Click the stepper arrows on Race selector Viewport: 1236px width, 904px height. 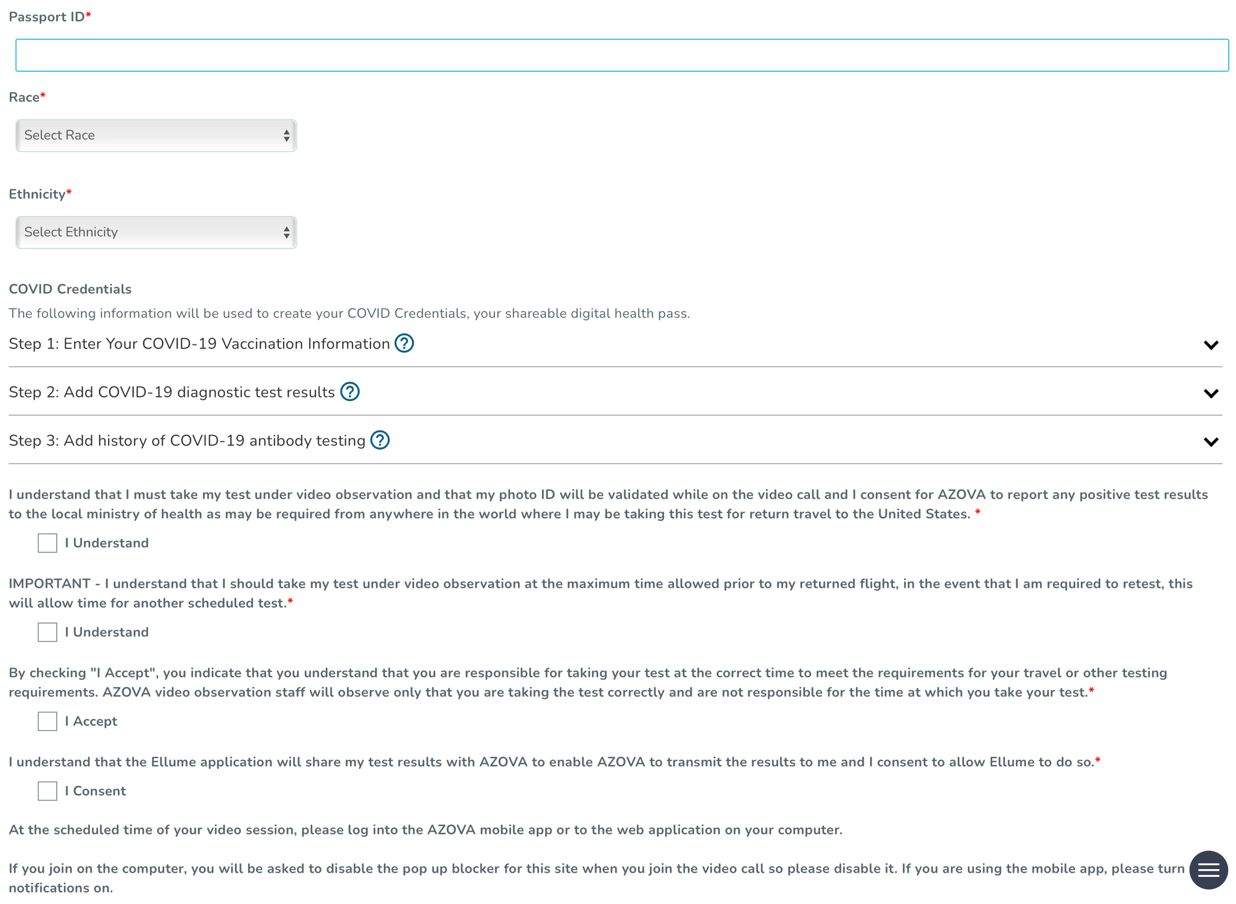point(287,136)
